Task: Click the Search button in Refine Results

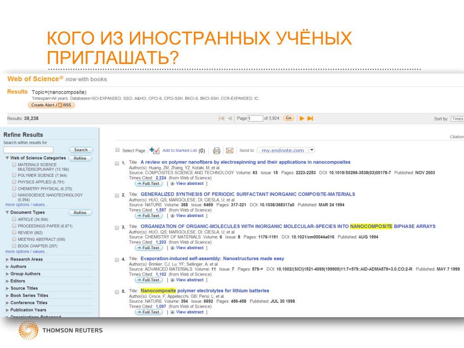Action: click(81, 150)
